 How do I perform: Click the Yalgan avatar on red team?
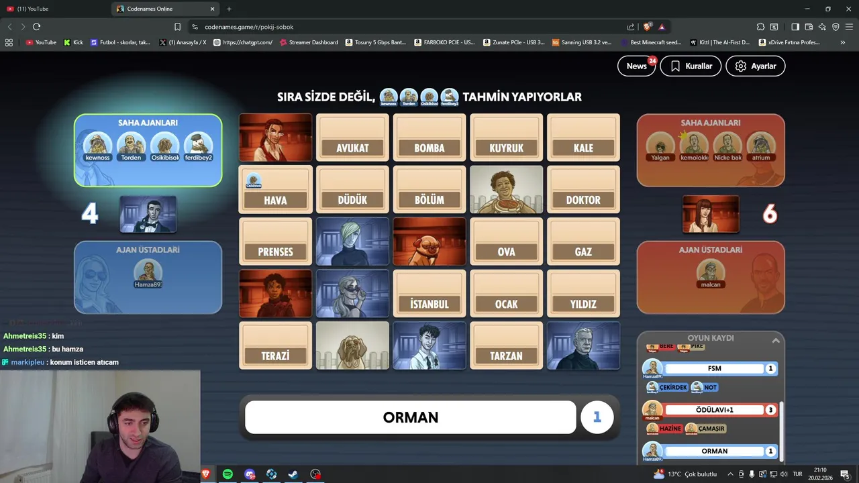click(x=660, y=144)
